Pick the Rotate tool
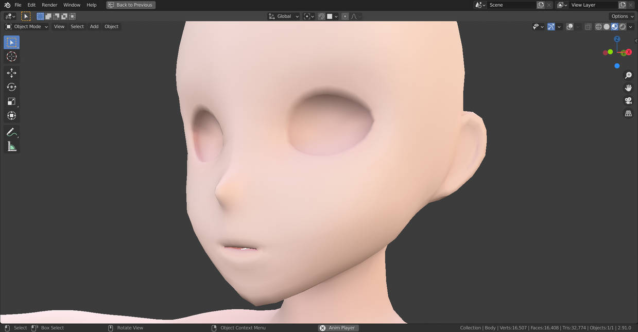Screen dimensions: 638x332 (x=11, y=87)
